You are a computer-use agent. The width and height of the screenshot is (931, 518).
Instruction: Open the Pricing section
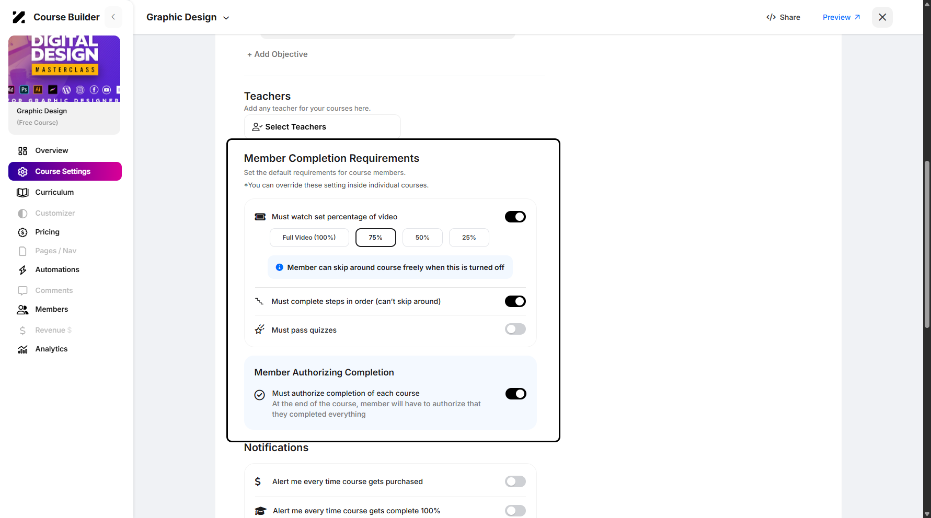[47, 232]
